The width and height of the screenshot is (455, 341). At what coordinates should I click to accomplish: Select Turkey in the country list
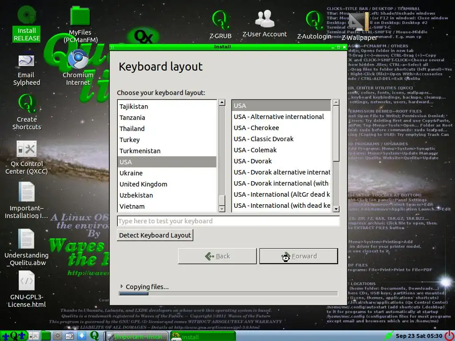[x=167, y=140]
